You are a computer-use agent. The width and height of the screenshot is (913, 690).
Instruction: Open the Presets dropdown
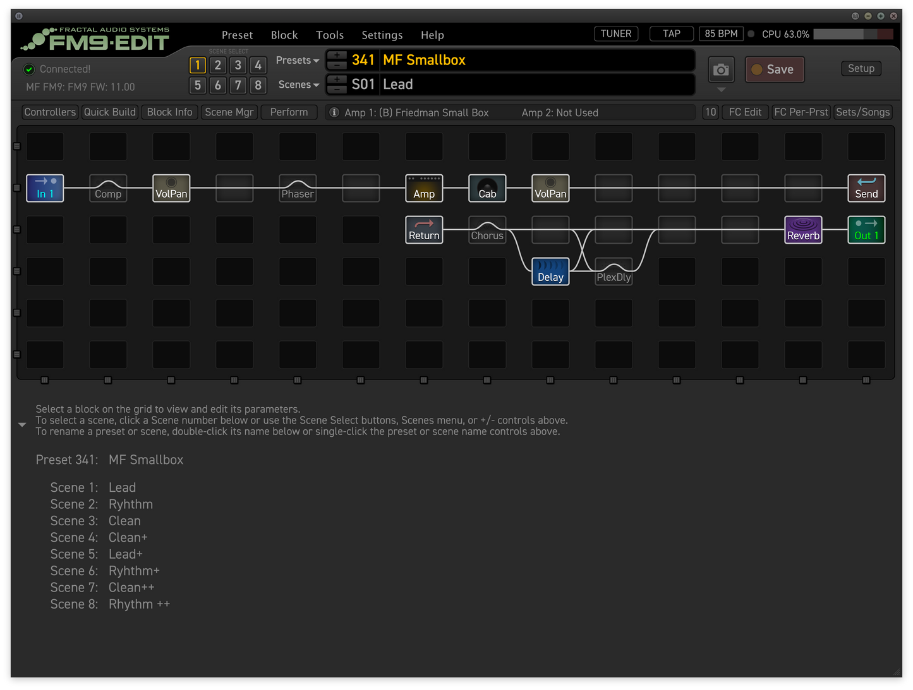point(298,61)
